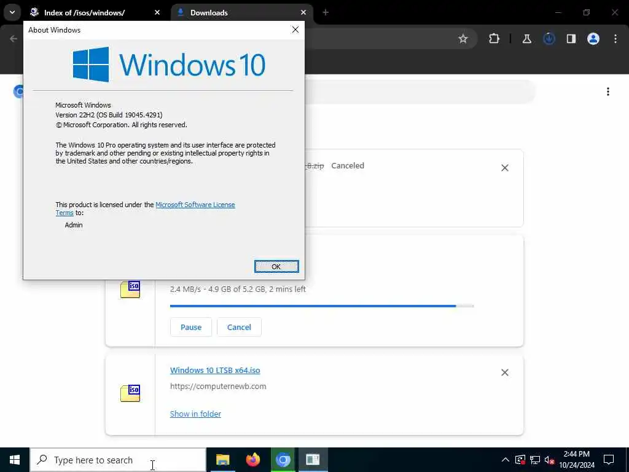Open Chromium from the taskbar

[283, 460]
